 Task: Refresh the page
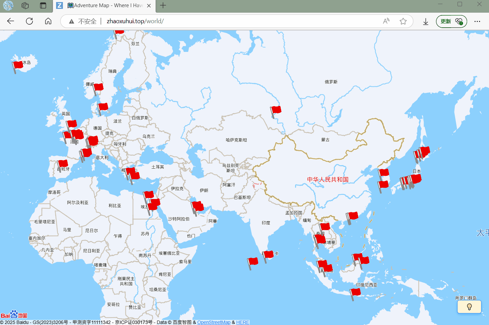click(29, 21)
